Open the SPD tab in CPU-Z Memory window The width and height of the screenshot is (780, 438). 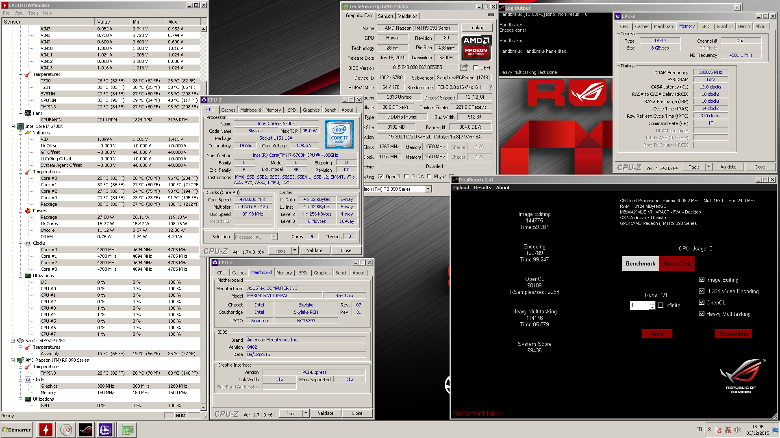point(705,26)
